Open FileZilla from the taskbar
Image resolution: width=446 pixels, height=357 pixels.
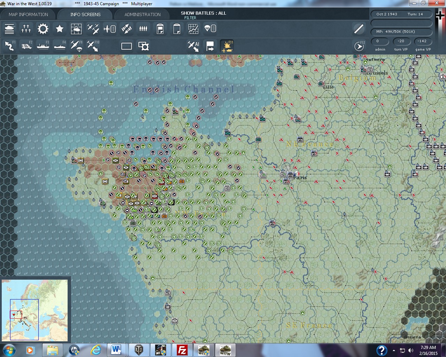(182, 350)
